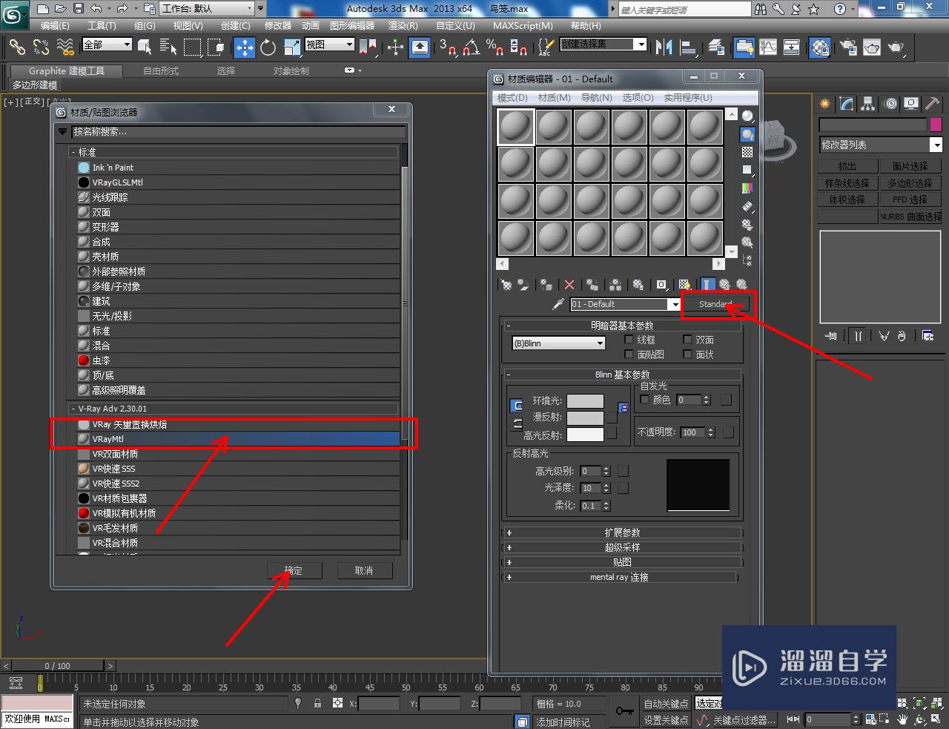Image resolution: width=949 pixels, height=729 pixels.
Task: Open the (B)Blinn shader dropdown
Action: coord(559,343)
